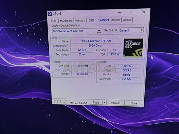Click the version text Ver. 2.14.0.x64

(x=78, y=103)
